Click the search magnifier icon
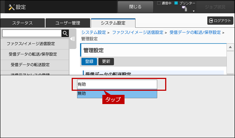The height and width of the screenshot is (138, 235). click(x=65, y=33)
